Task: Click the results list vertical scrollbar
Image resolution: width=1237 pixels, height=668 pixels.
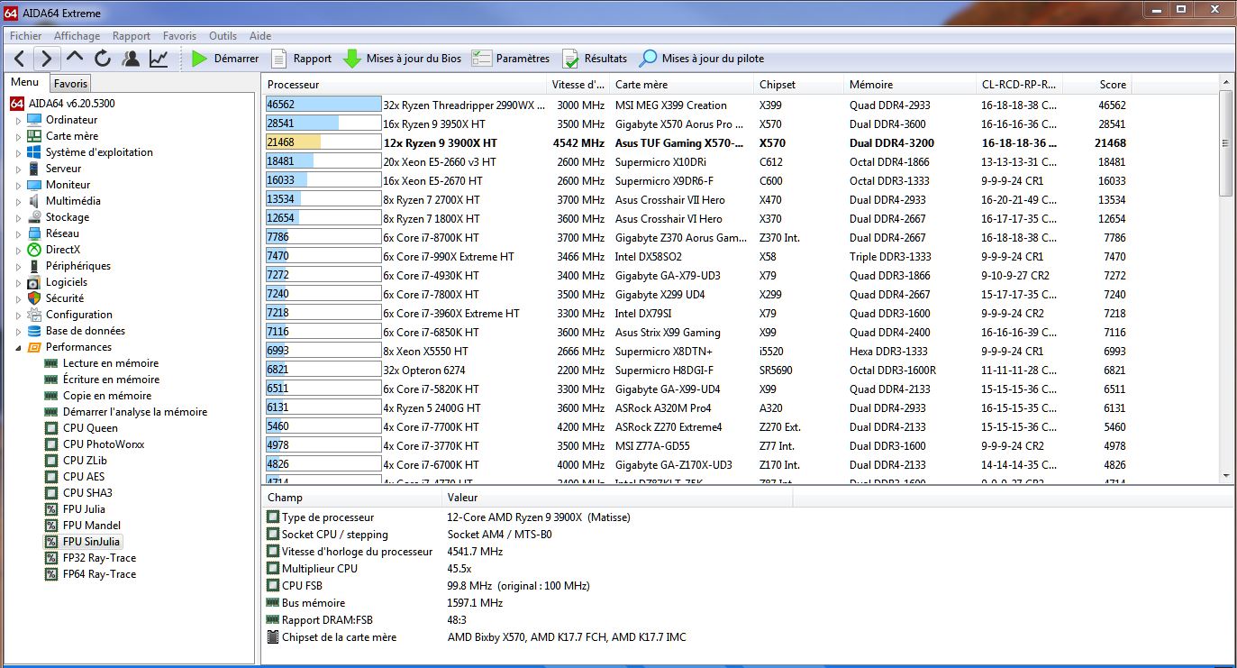Action: coord(1226,279)
